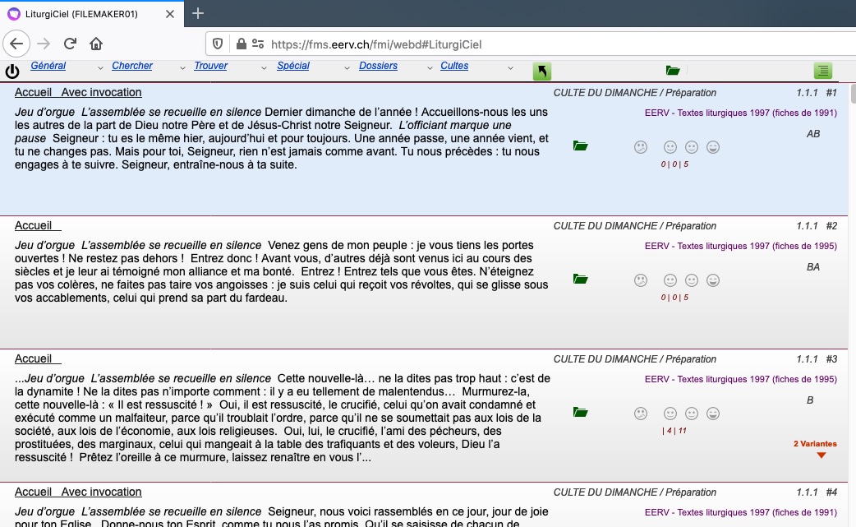
Task: Open folder icon for text #2
Action: click(580, 279)
